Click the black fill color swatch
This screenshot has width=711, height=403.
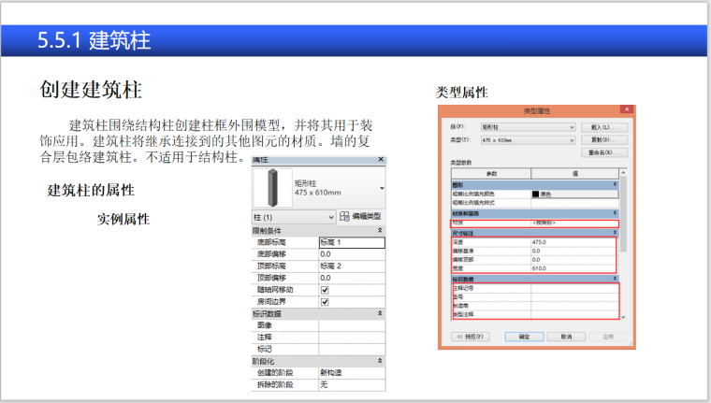click(536, 194)
